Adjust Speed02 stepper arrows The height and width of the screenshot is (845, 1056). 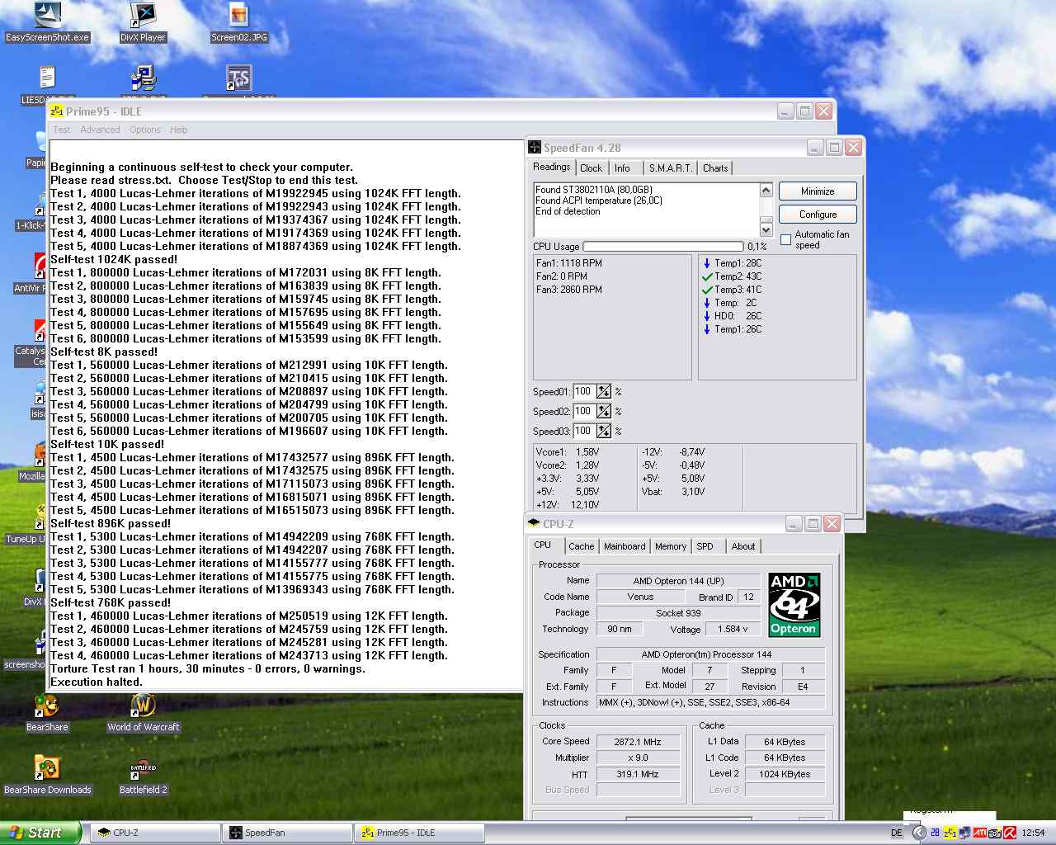[x=604, y=411]
